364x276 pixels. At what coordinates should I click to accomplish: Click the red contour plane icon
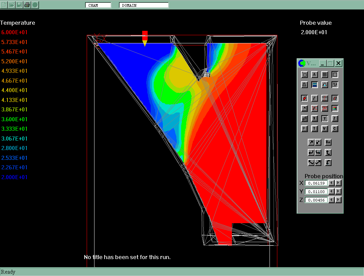coord(304,98)
